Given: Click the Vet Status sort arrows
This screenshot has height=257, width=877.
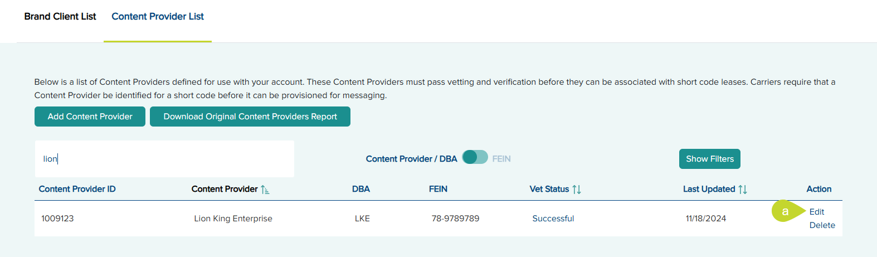Looking at the screenshot, I should [577, 190].
